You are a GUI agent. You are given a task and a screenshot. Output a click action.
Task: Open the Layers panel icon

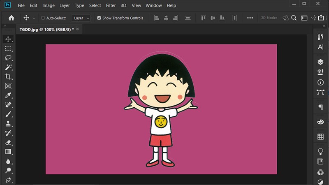320,62
